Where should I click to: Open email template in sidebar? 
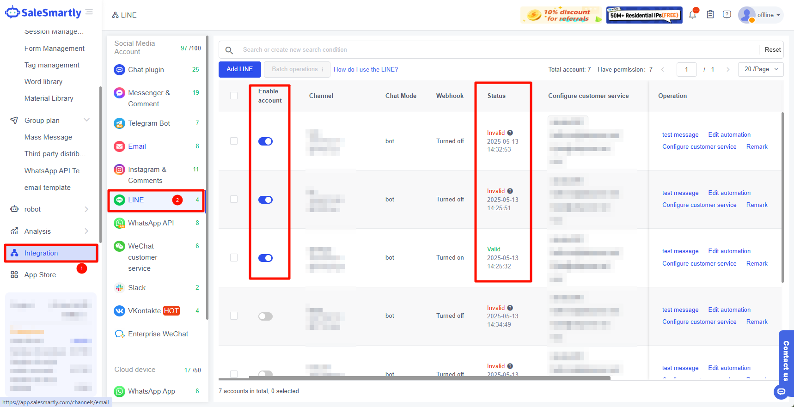[x=48, y=188]
